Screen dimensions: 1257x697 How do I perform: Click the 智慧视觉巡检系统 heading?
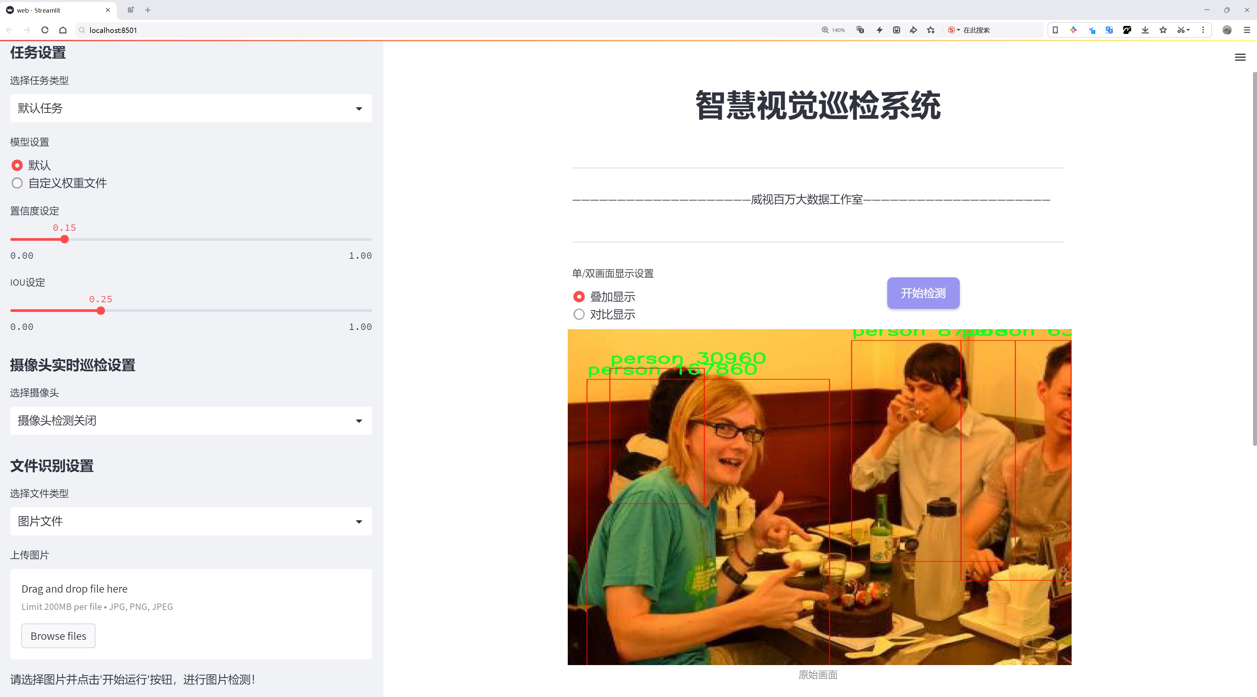(x=818, y=105)
